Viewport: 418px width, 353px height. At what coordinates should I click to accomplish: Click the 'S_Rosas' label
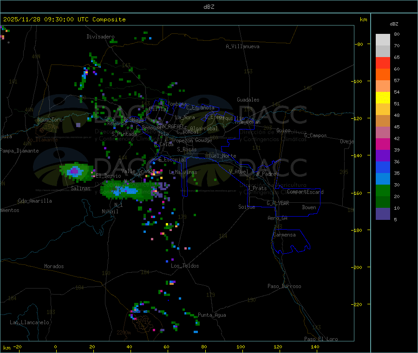tap(187, 149)
